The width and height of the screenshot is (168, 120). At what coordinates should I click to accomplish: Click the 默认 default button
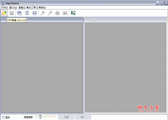click(83, 117)
